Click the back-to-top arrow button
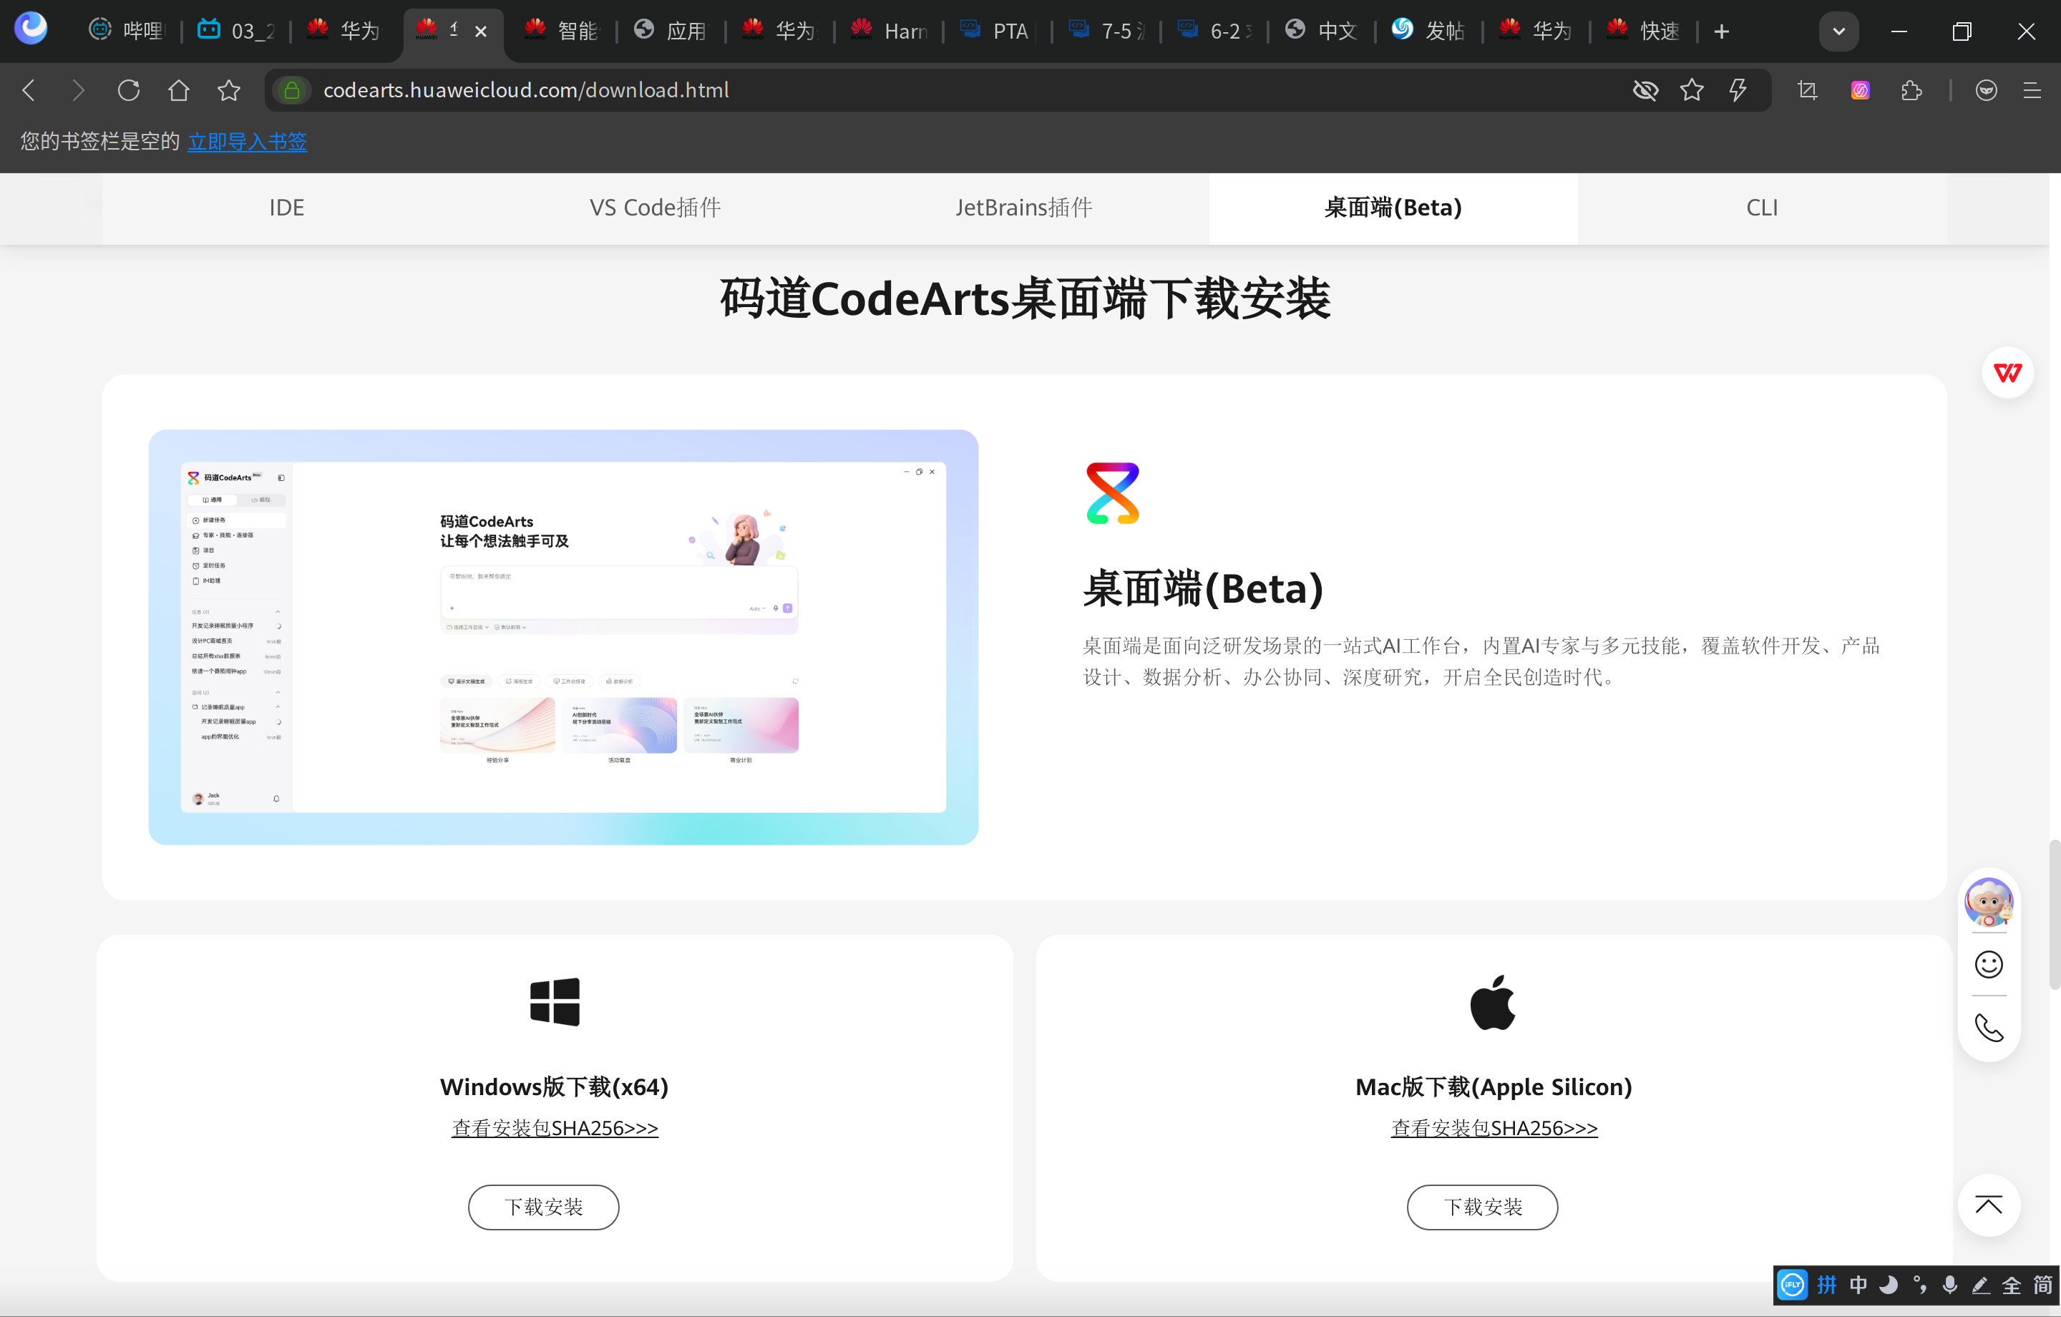 (x=1988, y=1205)
